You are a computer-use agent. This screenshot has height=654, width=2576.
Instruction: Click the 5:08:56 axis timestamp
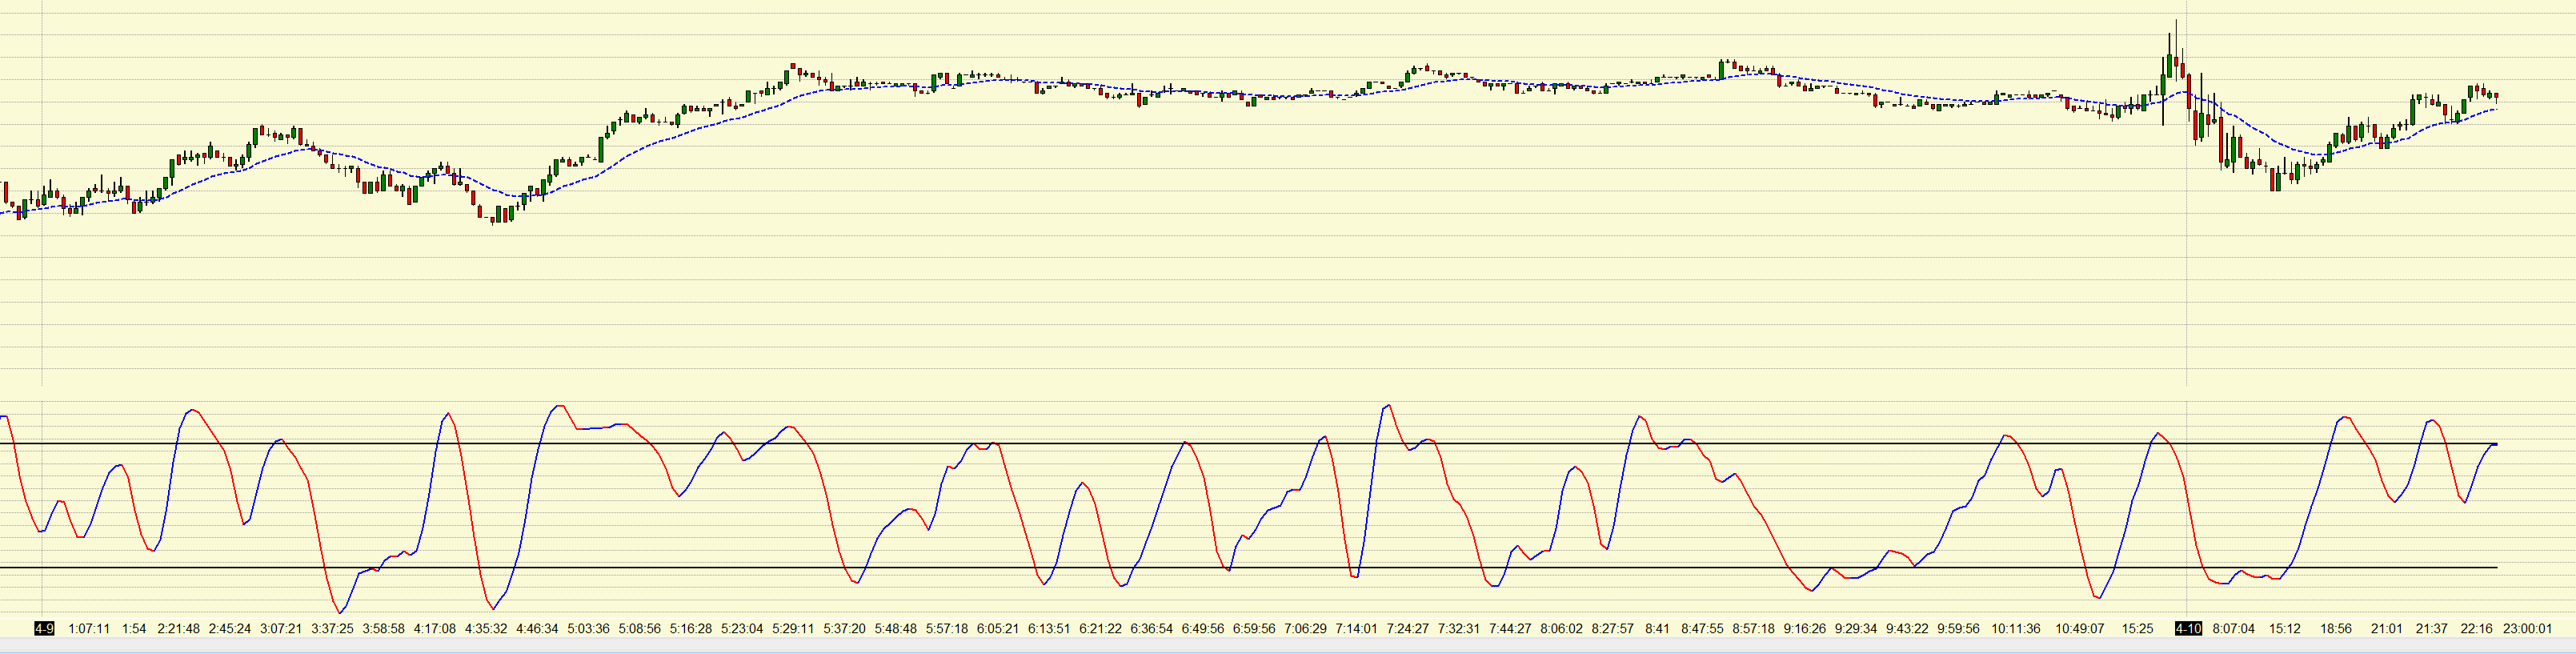639,629
